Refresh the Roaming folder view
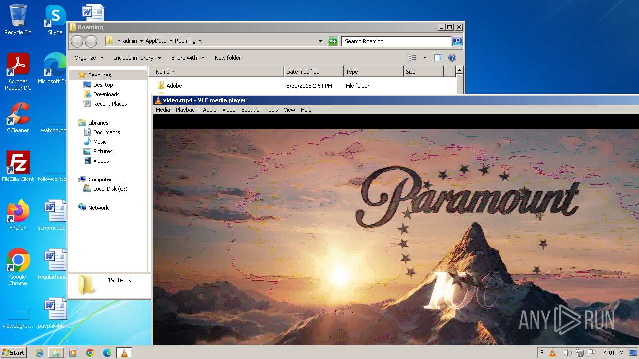Screen dimensions: 639x359 (x=333, y=41)
